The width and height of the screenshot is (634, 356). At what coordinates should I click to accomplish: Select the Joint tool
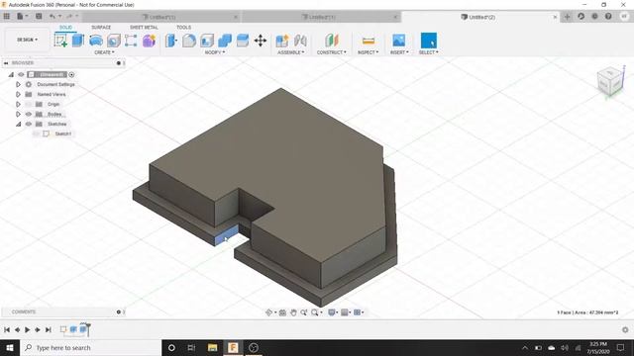click(x=300, y=41)
